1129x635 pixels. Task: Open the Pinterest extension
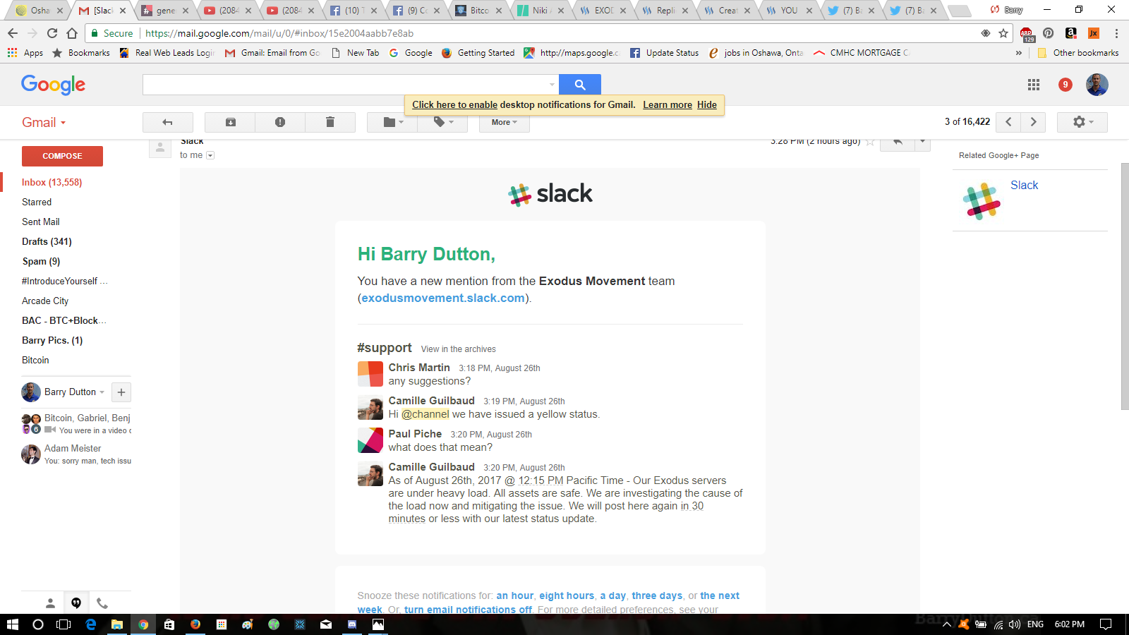[x=1049, y=33]
